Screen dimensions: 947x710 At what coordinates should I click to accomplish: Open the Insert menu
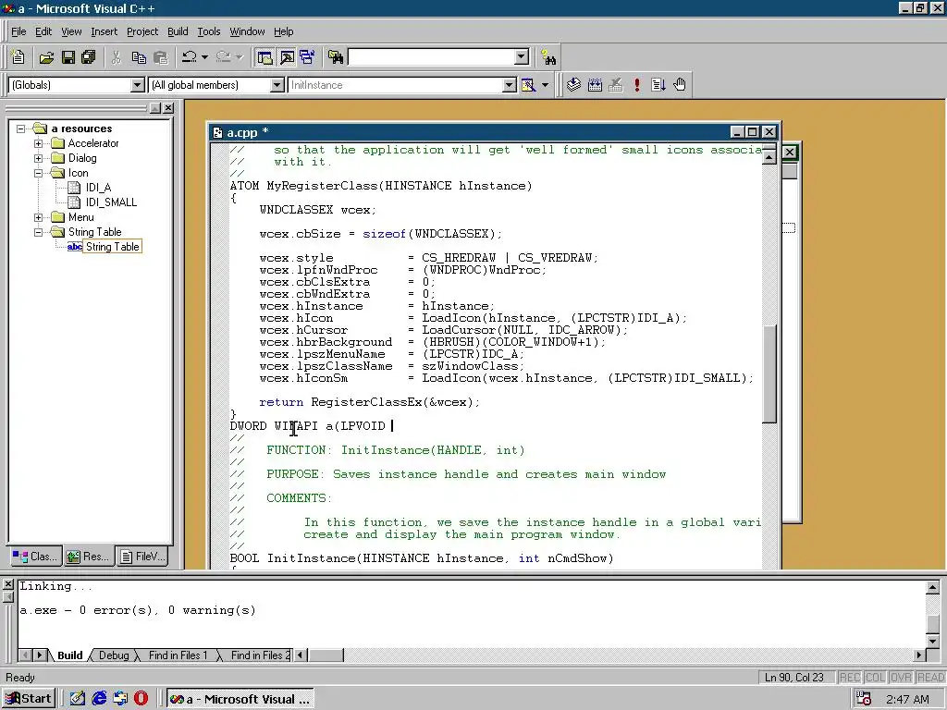point(104,31)
